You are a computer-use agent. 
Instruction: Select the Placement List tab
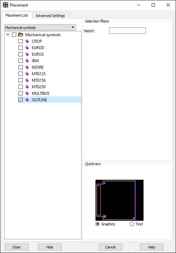click(17, 15)
